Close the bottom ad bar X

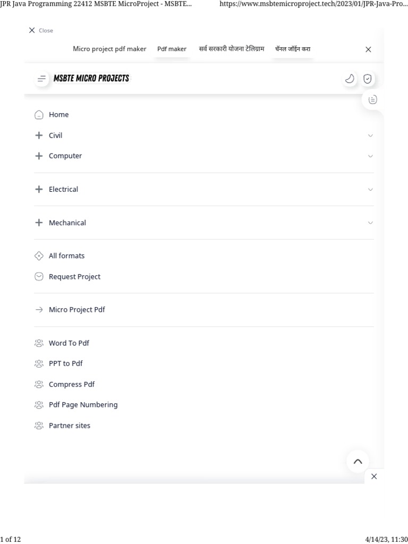(374, 476)
